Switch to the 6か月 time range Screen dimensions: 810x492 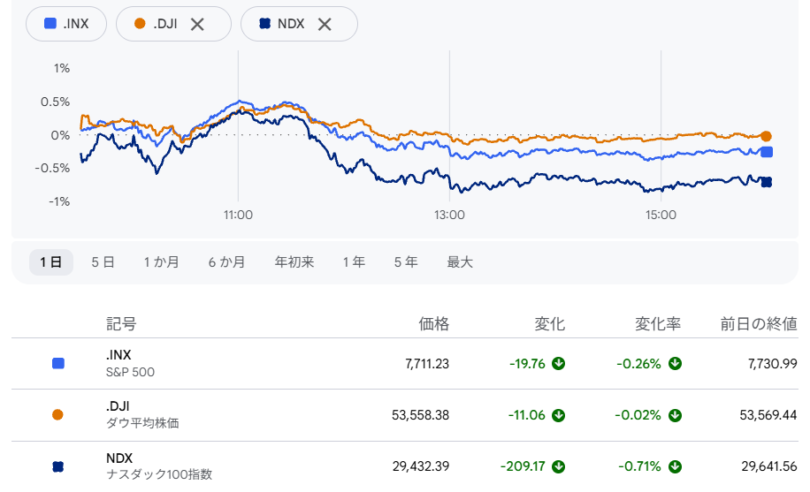click(x=226, y=262)
